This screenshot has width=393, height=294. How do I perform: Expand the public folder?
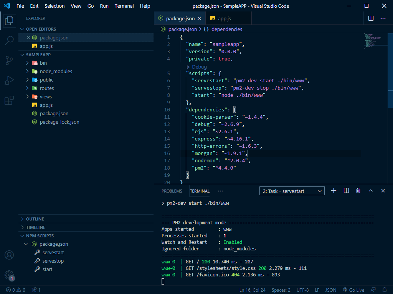[x=27, y=80]
